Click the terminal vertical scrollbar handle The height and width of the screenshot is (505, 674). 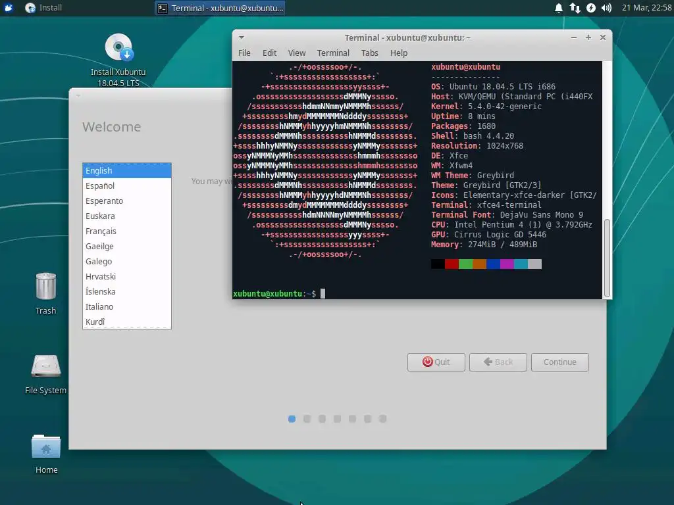coord(607,258)
